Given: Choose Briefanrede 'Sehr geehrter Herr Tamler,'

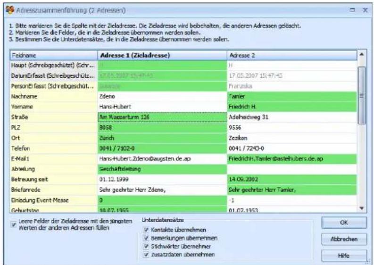Looking at the screenshot, I should (292, 190).
